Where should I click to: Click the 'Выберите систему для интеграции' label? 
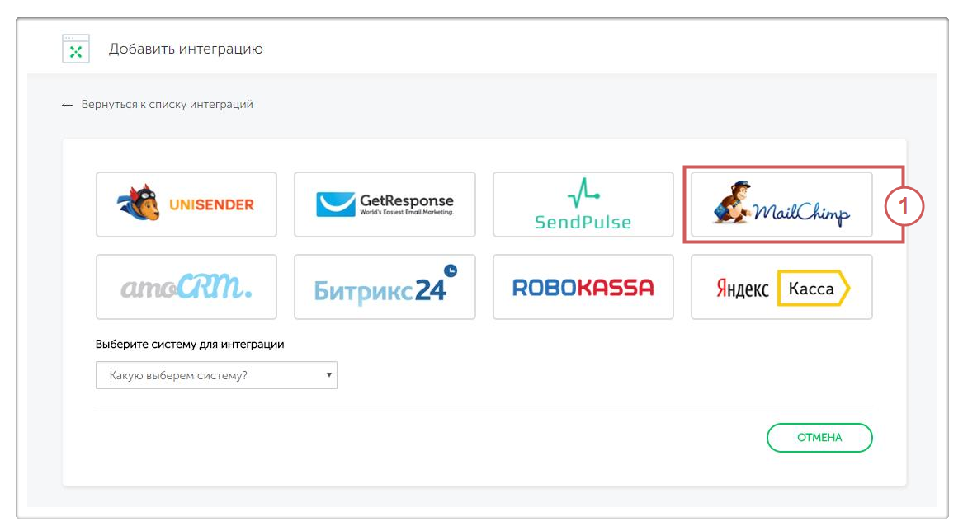point(190,345)
